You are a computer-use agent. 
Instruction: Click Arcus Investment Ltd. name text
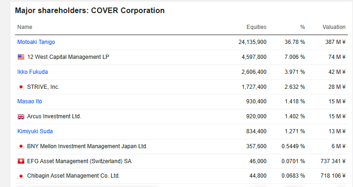[54, 116]
